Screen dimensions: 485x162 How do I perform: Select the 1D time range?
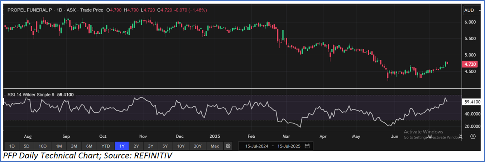(12, 146)
